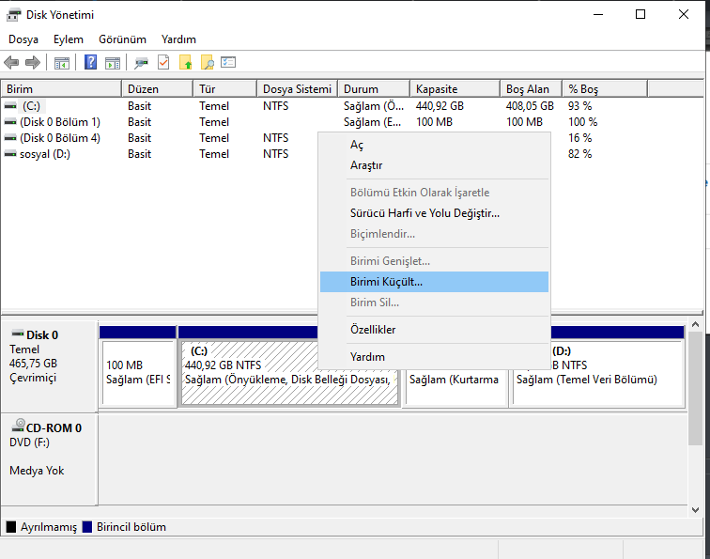Click the folder with magnifier Explore icon
The image size is (710, 559).
[207, 62]
